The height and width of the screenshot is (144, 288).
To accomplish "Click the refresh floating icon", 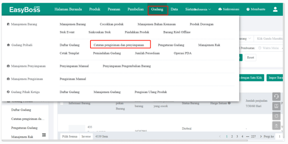I will pyautogui.click(x=276, y=116).
